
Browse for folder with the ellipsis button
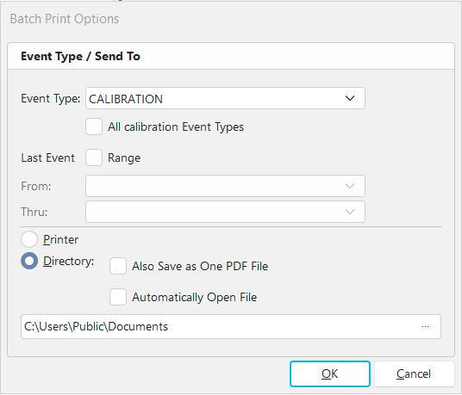(x=425, y=326)
